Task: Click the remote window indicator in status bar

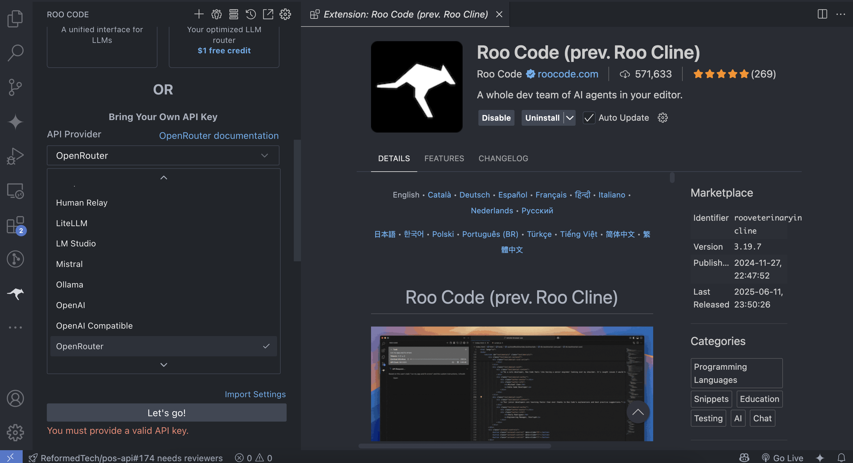Action: click(11, 457)
